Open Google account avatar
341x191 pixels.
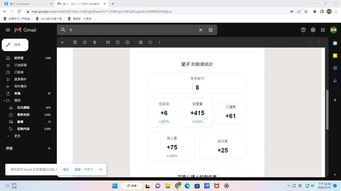(333, 30)
